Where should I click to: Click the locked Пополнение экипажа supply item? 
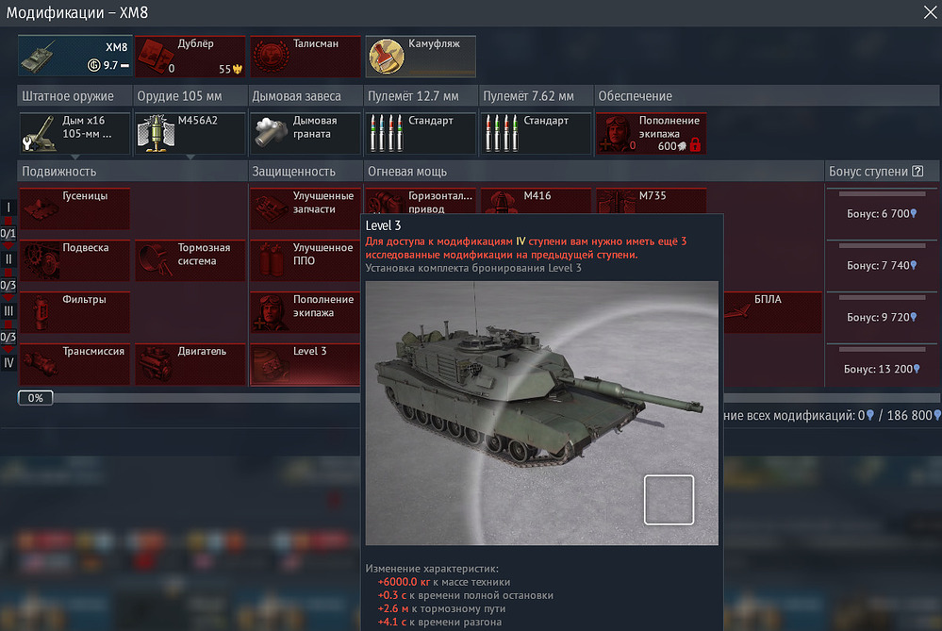click(652, 133)
